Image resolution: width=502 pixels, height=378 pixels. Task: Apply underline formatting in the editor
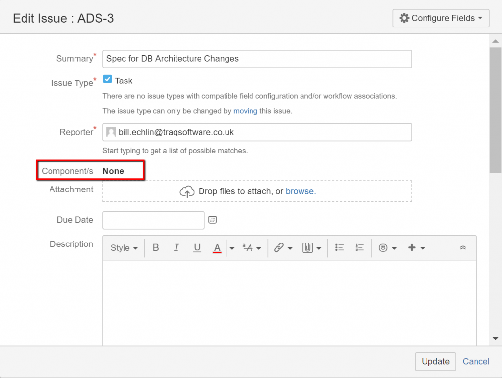(x=197, y=247)
